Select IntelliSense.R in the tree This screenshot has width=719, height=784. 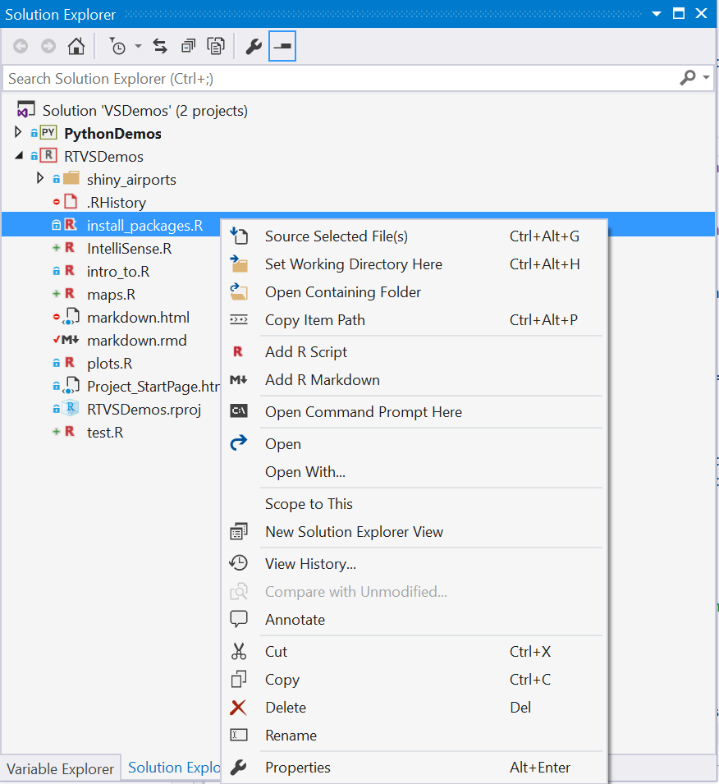point(129,249)
